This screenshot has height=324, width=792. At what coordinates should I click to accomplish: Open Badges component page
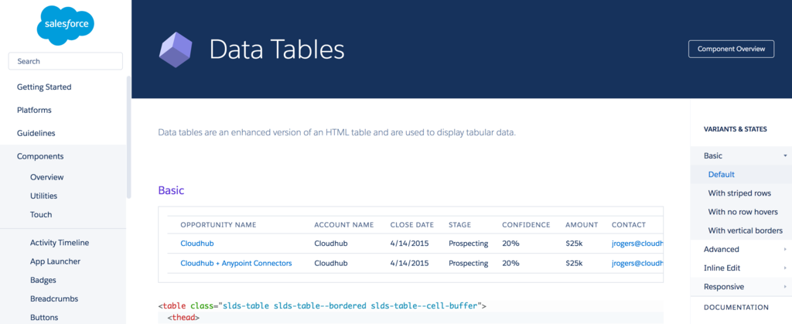[x=43, y=280]
